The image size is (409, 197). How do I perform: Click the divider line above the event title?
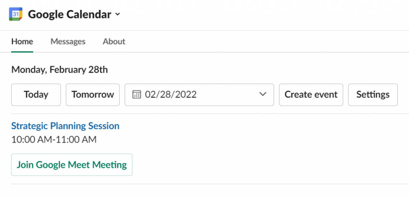coord(204,113)
